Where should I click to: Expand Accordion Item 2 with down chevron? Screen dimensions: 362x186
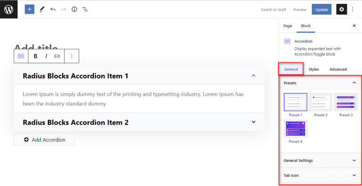254,122
